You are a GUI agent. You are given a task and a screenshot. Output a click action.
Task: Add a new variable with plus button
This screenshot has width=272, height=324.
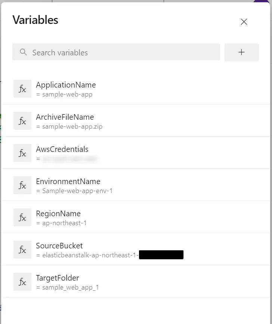(x=241, y=52)
